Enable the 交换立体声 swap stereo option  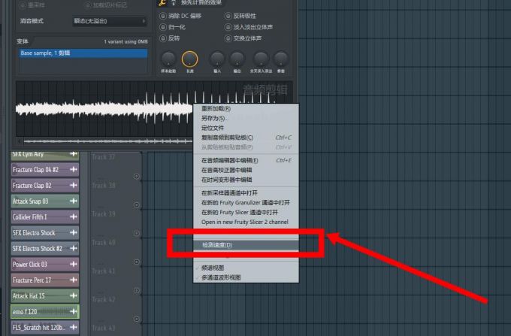coord(228,38)
